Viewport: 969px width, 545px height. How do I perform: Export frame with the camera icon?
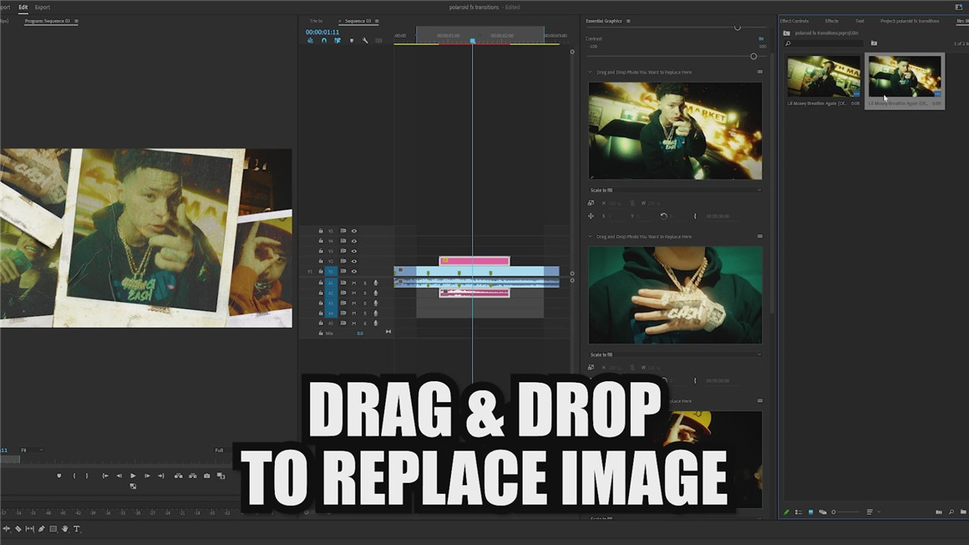coord(206,476)
